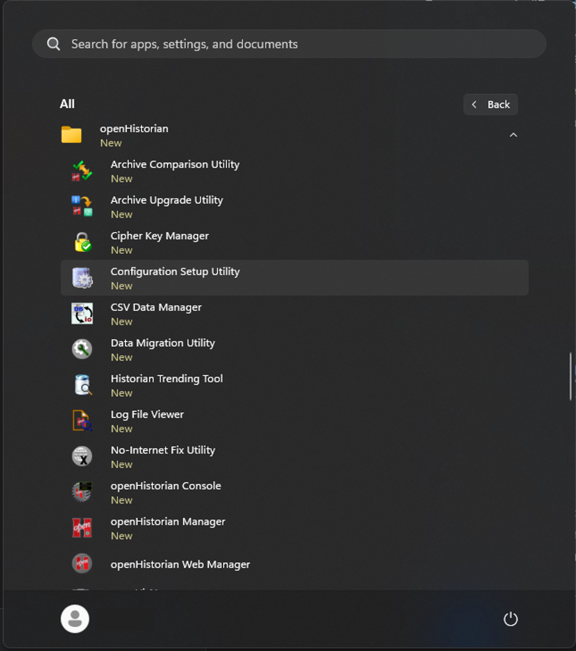Viewport: 576px width, 651px height.
Task: Click the app list vertical scrollbar
Action: [x=570, y=376]
